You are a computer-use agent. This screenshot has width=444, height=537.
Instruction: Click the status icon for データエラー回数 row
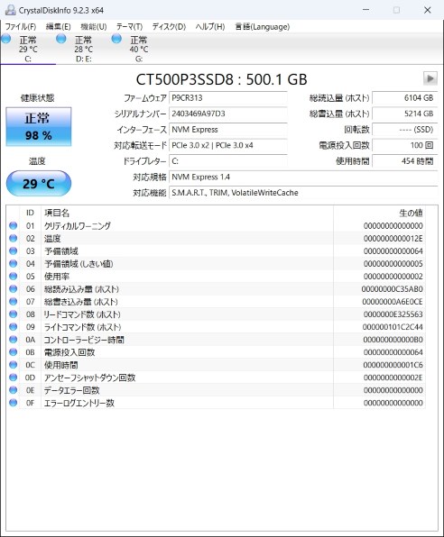point(13,390)
